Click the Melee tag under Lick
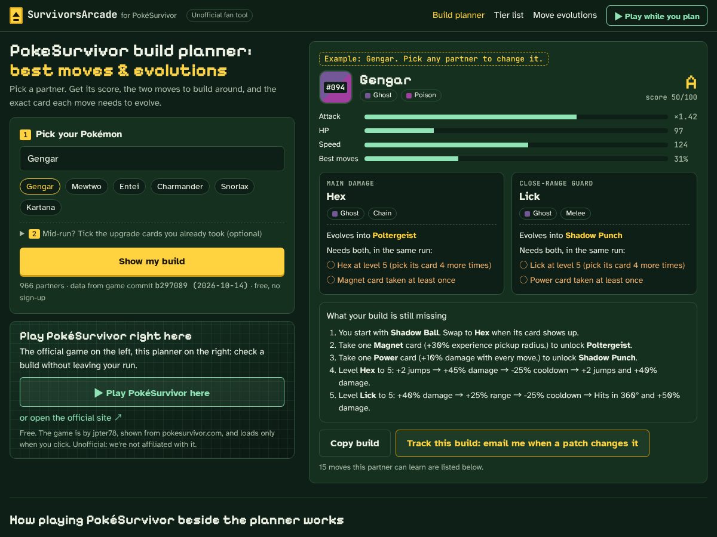This screenshot has width=717, height=537. tap(576, 213)
